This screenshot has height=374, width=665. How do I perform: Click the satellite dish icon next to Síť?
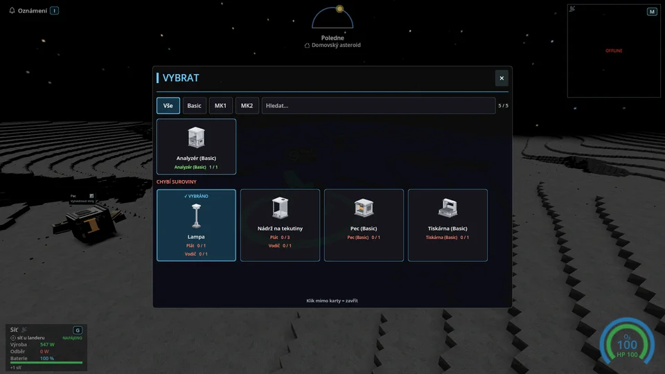(x=24, y=330)
